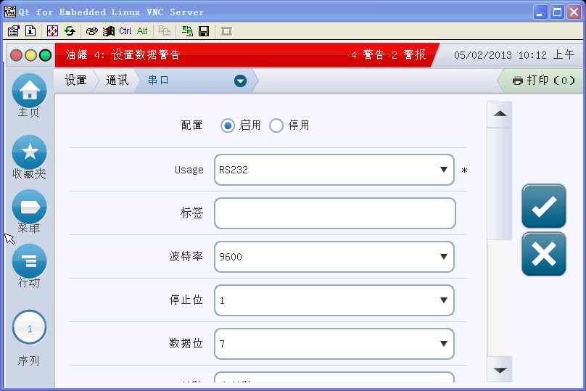Go to the 设置 breadcrumb tab
Screen dimensions: 586x391
(x=75, y=81)
